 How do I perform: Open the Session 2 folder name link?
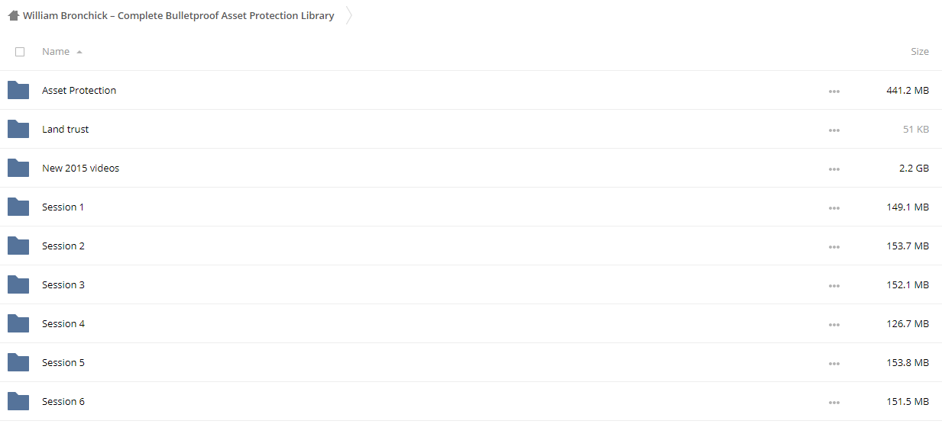(63, 246)
